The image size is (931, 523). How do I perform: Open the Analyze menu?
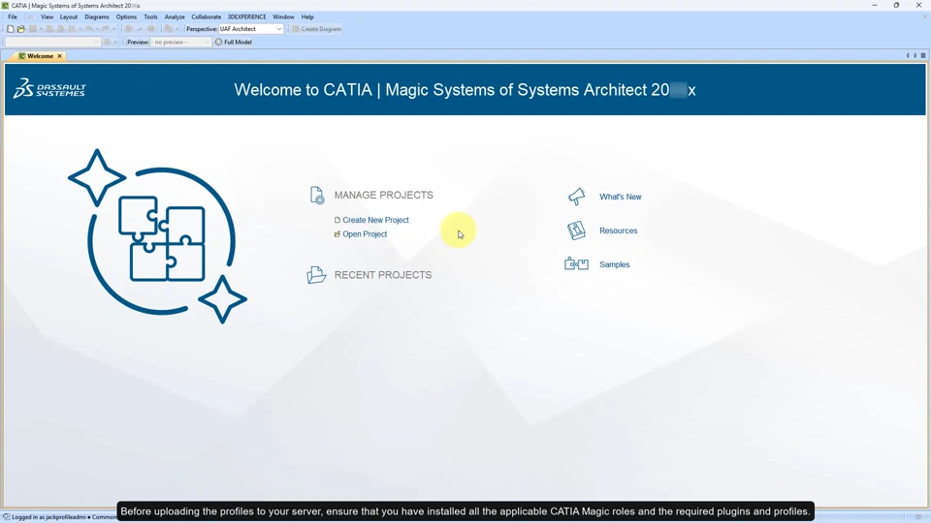[x=175, y=17]
